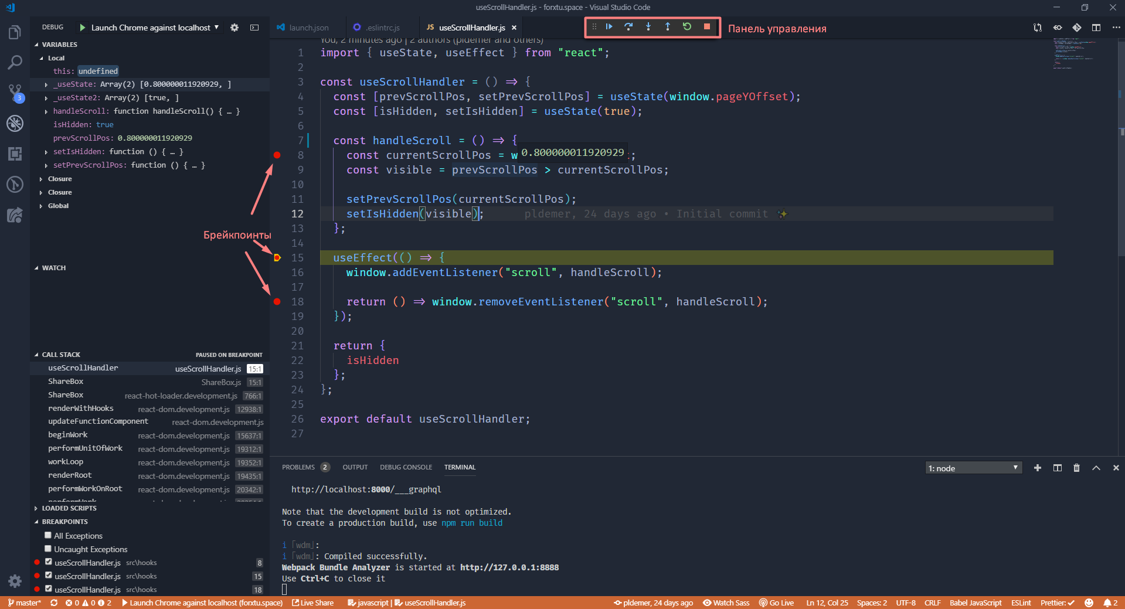Close useScrollHandler.js tab
The image size is (1125, 609).
point(514,28)
